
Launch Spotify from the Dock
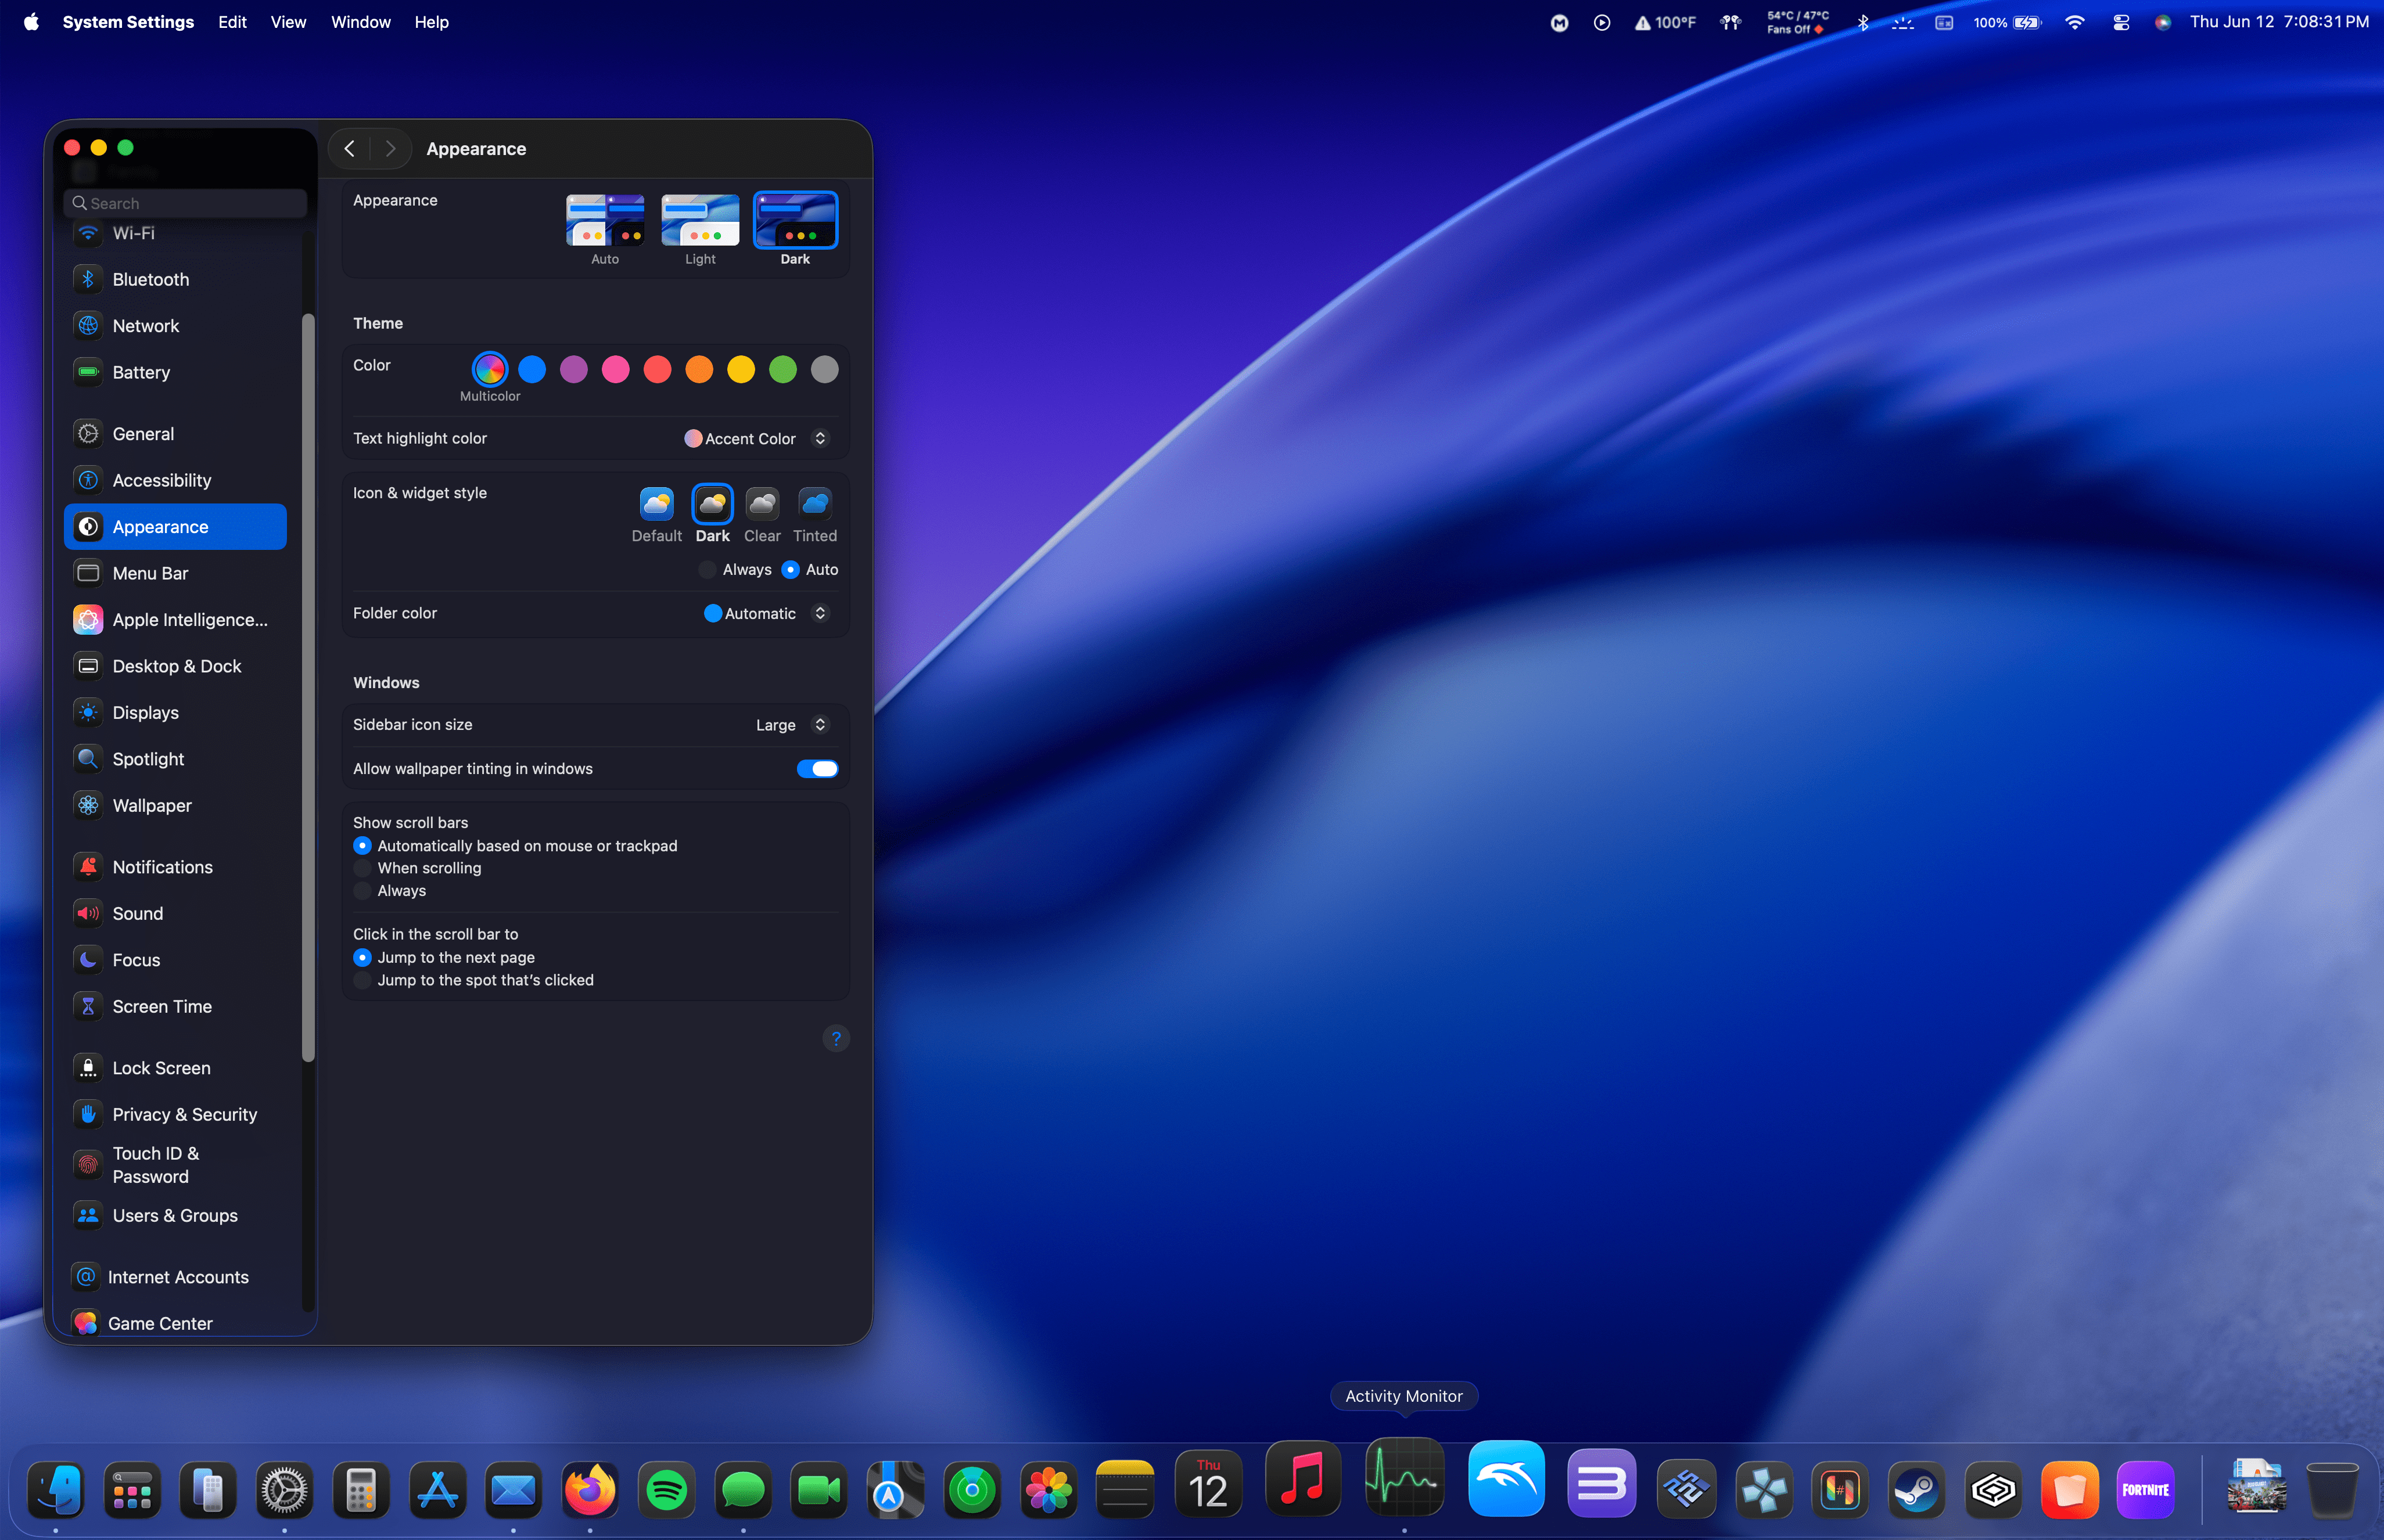(x=667, y=1491)
